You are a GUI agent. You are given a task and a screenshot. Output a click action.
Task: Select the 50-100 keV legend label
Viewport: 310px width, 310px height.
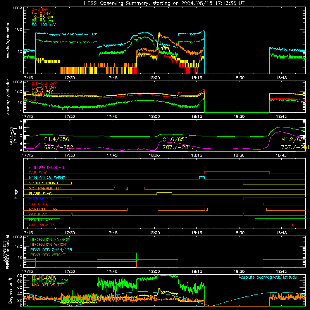(x=44, y=25)
